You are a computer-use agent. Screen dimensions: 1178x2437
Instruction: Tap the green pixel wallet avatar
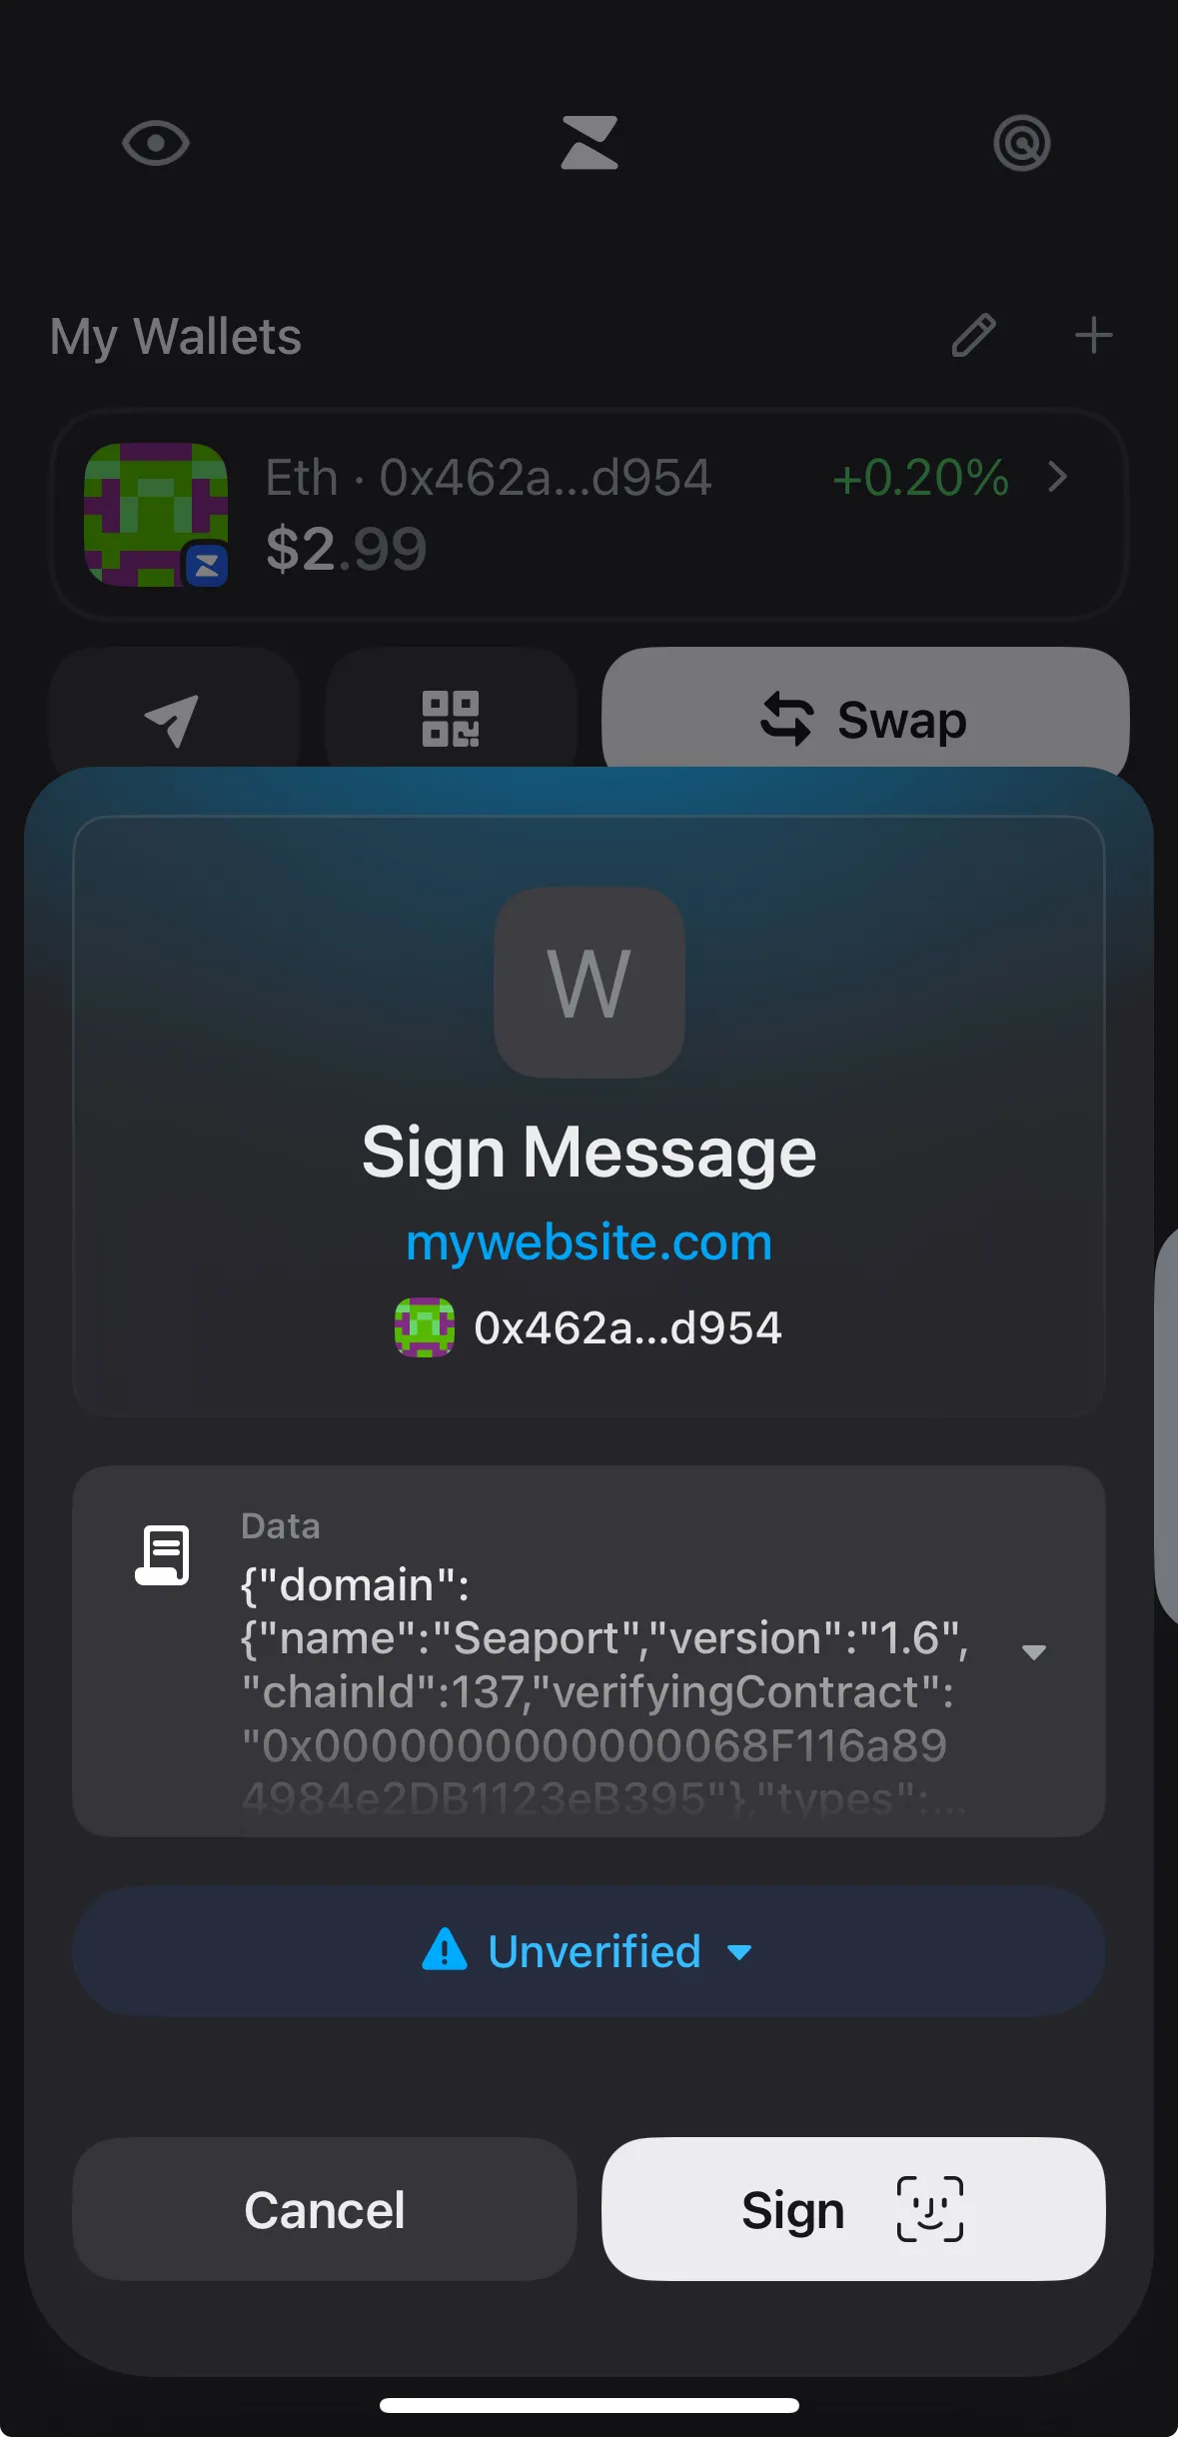click(x=156, y=515)
